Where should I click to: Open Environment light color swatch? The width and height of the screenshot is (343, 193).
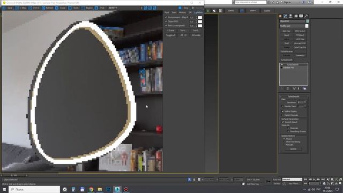pyautogui.click(x=200, y=18)
